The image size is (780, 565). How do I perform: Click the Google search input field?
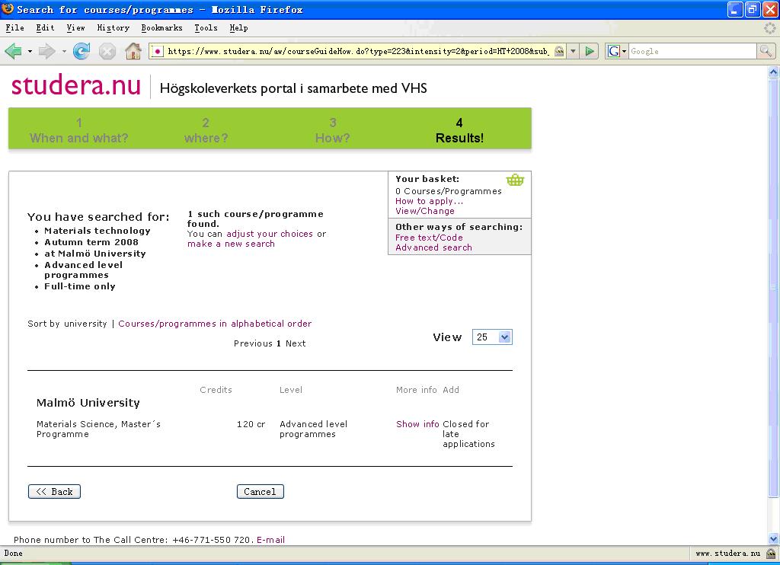[x=692, y=51]
